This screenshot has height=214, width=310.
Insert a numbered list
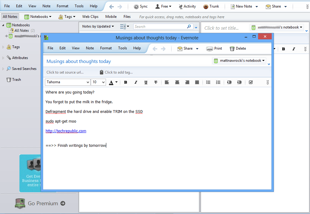pyautogui.click(x=218, y=82)
